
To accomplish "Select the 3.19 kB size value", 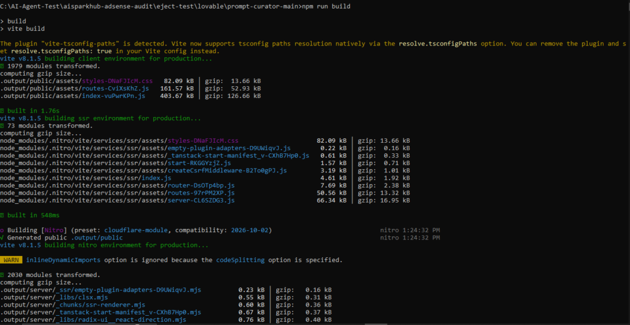I will pos(333,171).
